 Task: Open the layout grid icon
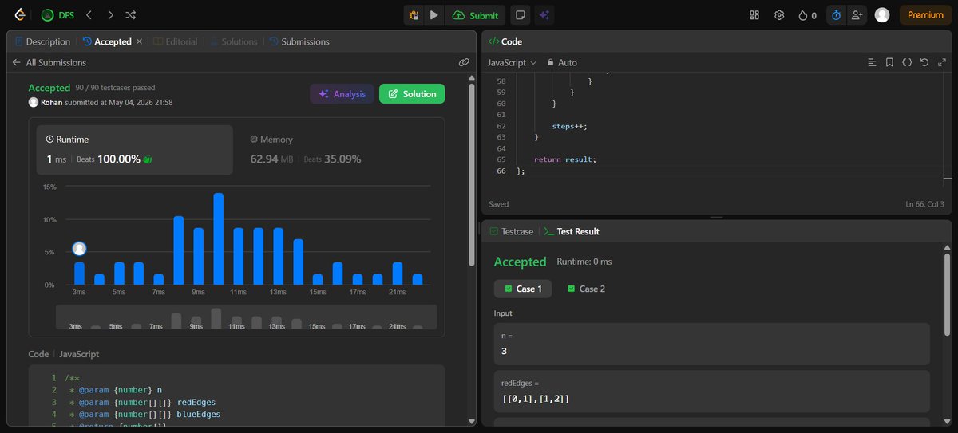pos(754,14)
